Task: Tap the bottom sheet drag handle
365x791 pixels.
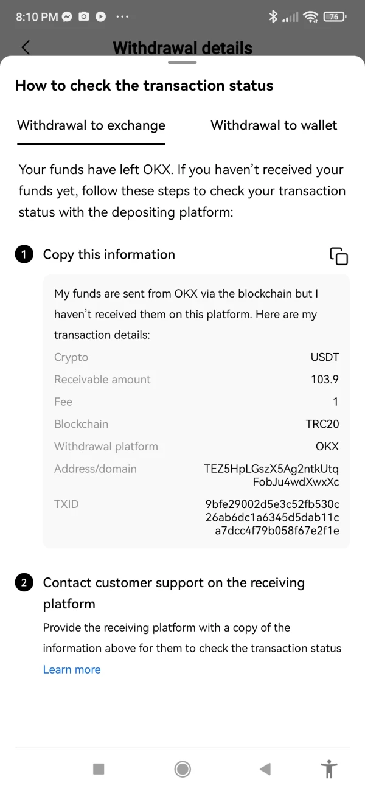Action: pos(182,62)
